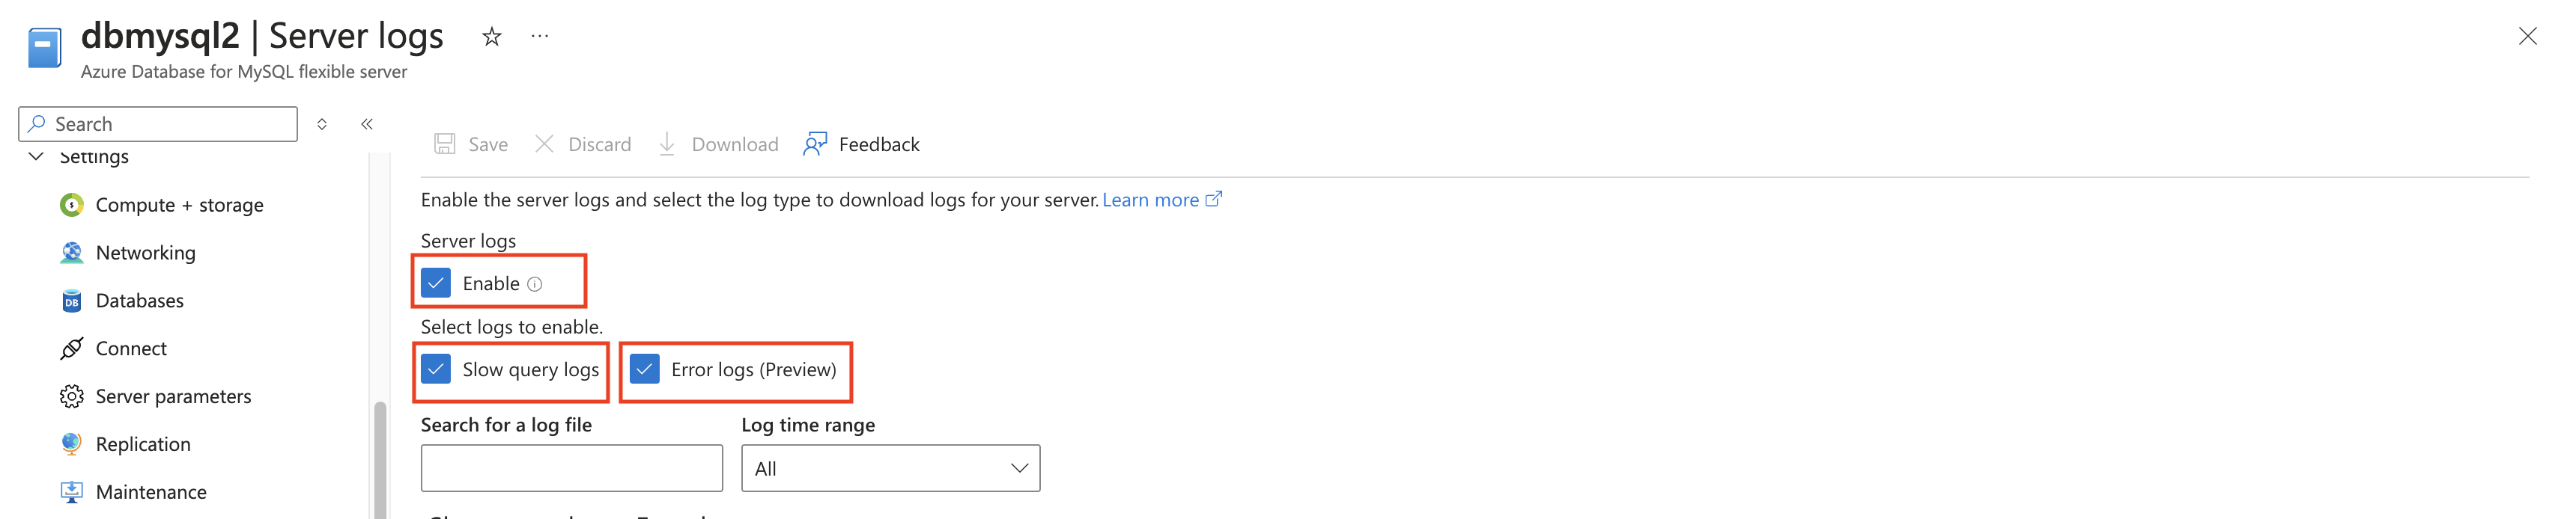Click Discard in the command bar

pos(585,144)
